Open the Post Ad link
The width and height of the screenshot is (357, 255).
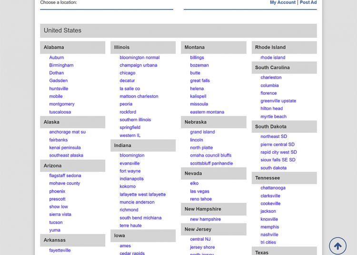308,2
